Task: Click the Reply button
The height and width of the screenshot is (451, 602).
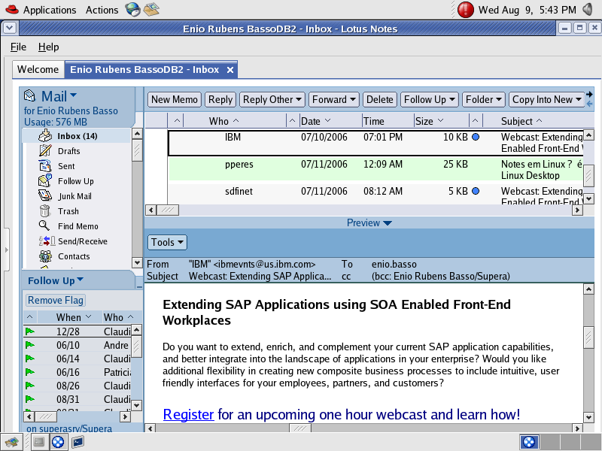Action: 220,100
